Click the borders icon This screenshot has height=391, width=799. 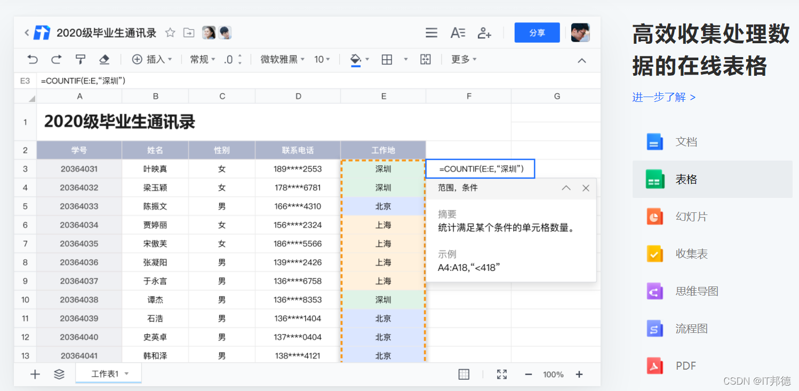pyautogui.click(x=387, y=59)
